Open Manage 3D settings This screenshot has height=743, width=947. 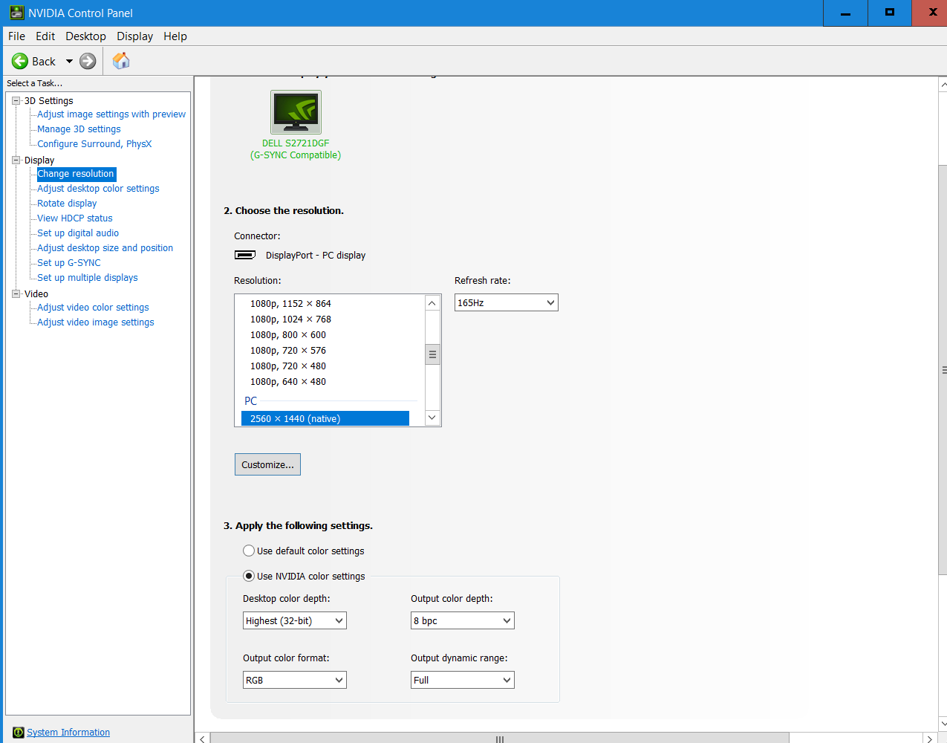(x=79, y=129)
